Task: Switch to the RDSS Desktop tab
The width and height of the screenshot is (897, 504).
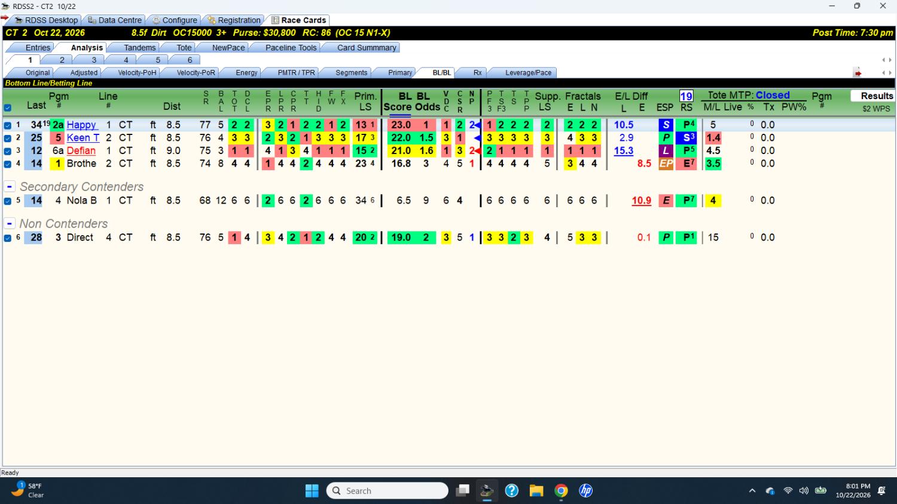Action: tap(46, 20)
